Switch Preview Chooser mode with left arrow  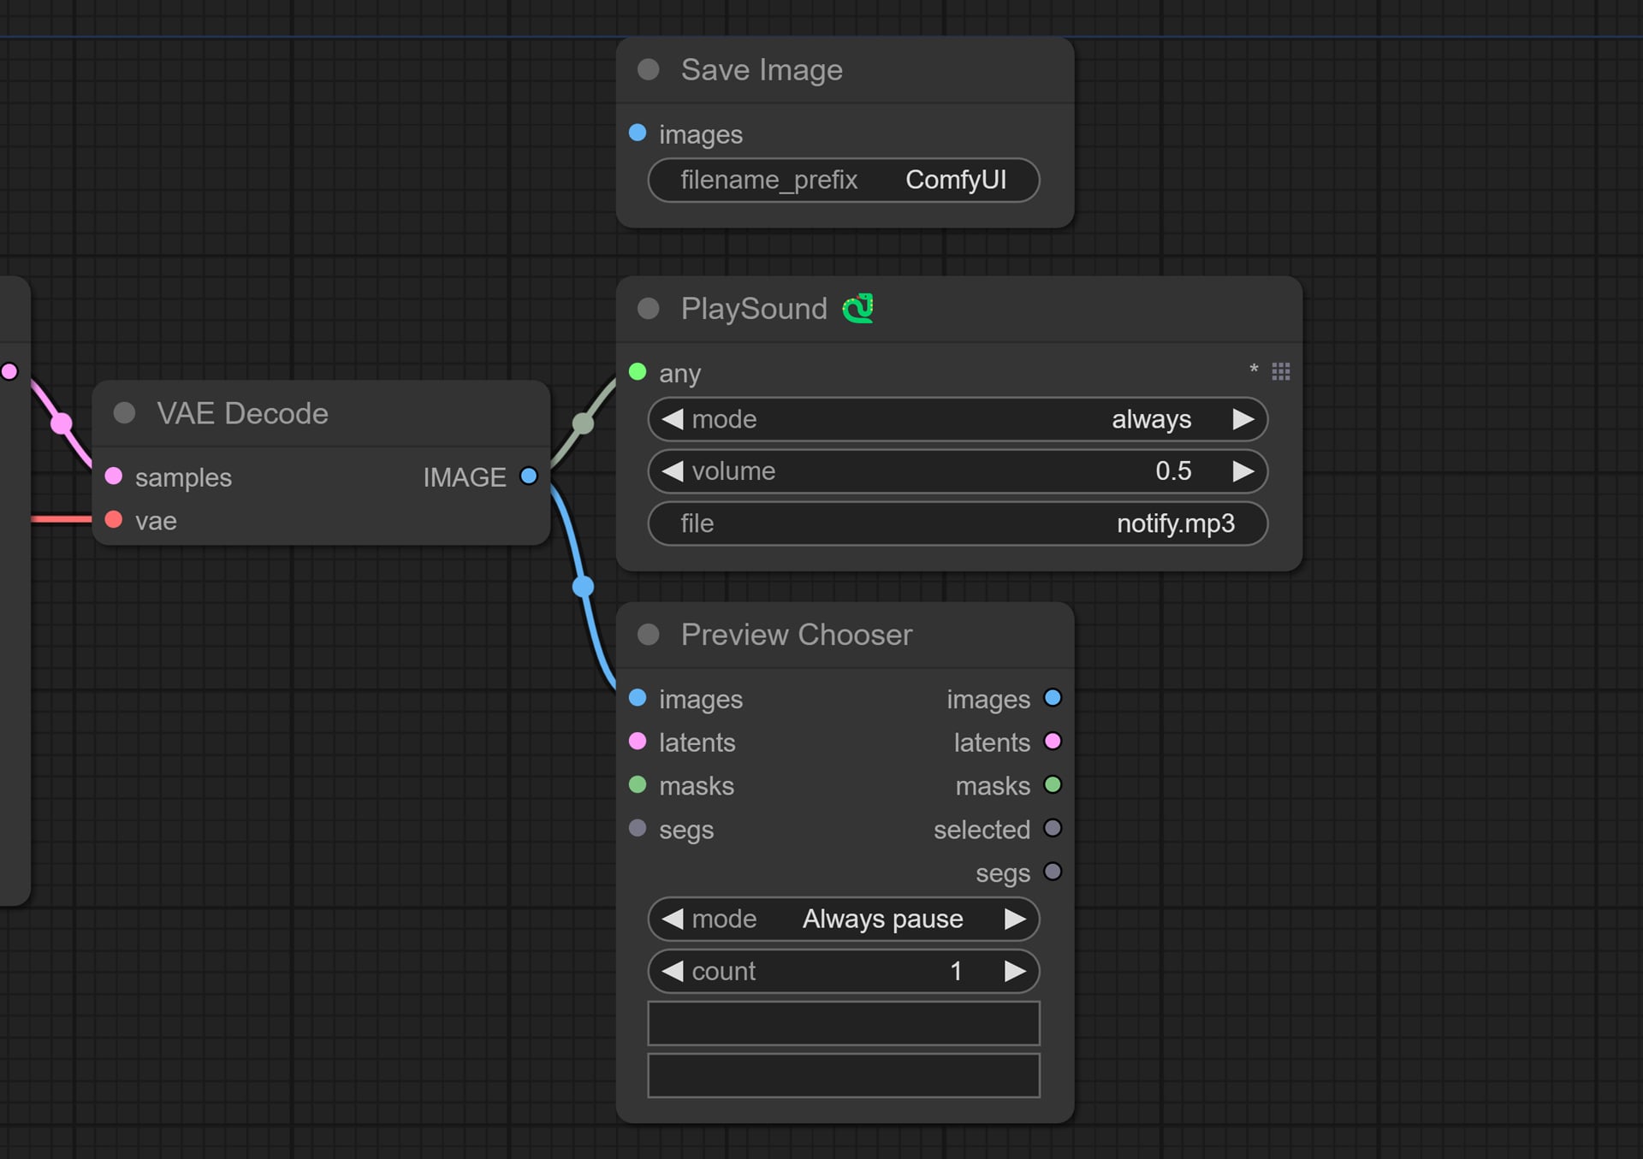(673, 919)
